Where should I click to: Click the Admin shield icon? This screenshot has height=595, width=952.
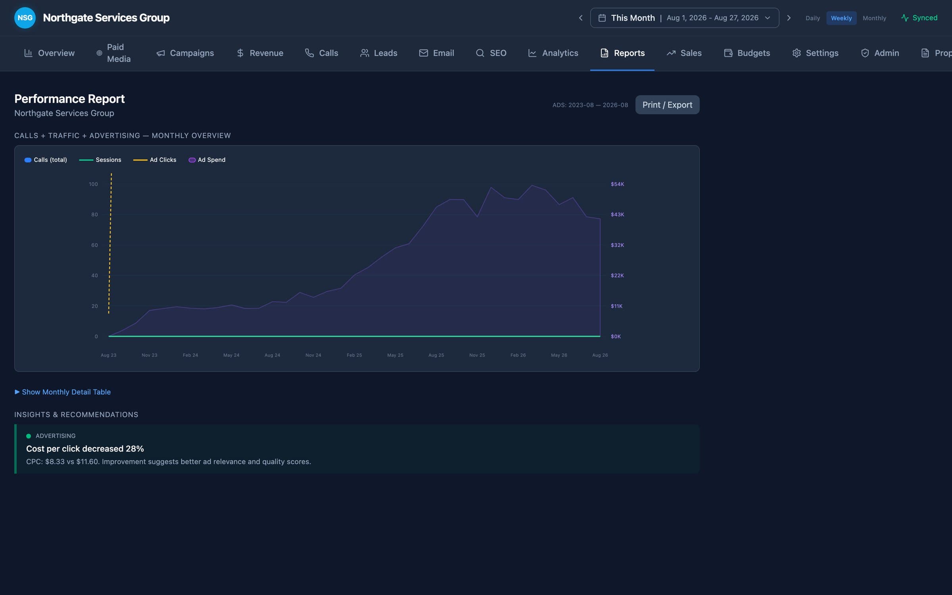pos(865,53)
